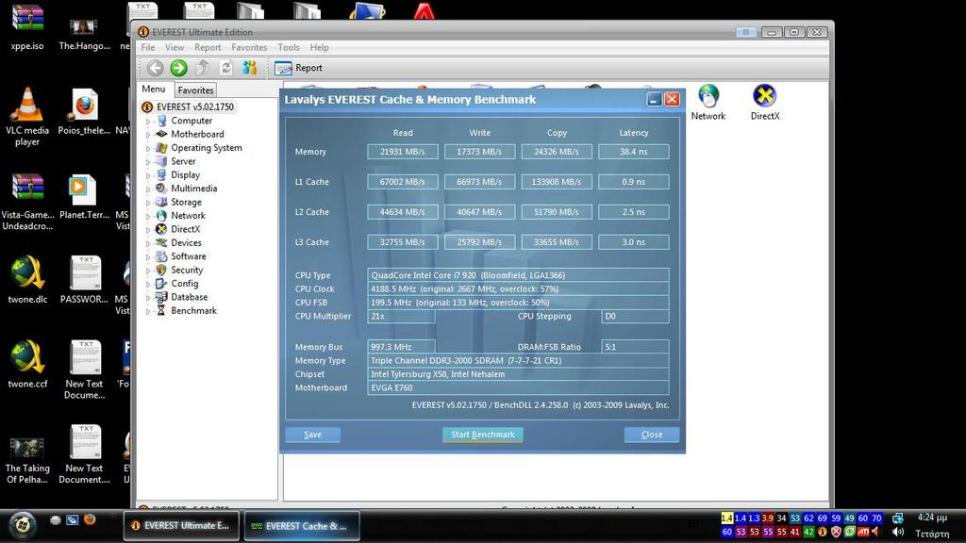Open the Favorites menu
The width and height of the screenshot is (966, 543).
pos(249,47)
